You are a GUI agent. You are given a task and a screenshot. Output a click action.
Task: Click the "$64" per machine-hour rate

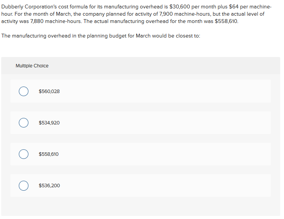pyautogui.click(x=234, y=7)
